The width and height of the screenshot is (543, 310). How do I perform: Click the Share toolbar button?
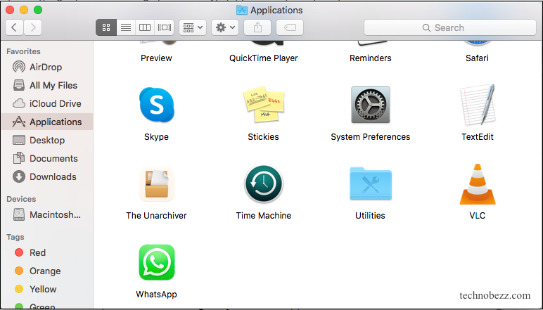pos(257,27)
